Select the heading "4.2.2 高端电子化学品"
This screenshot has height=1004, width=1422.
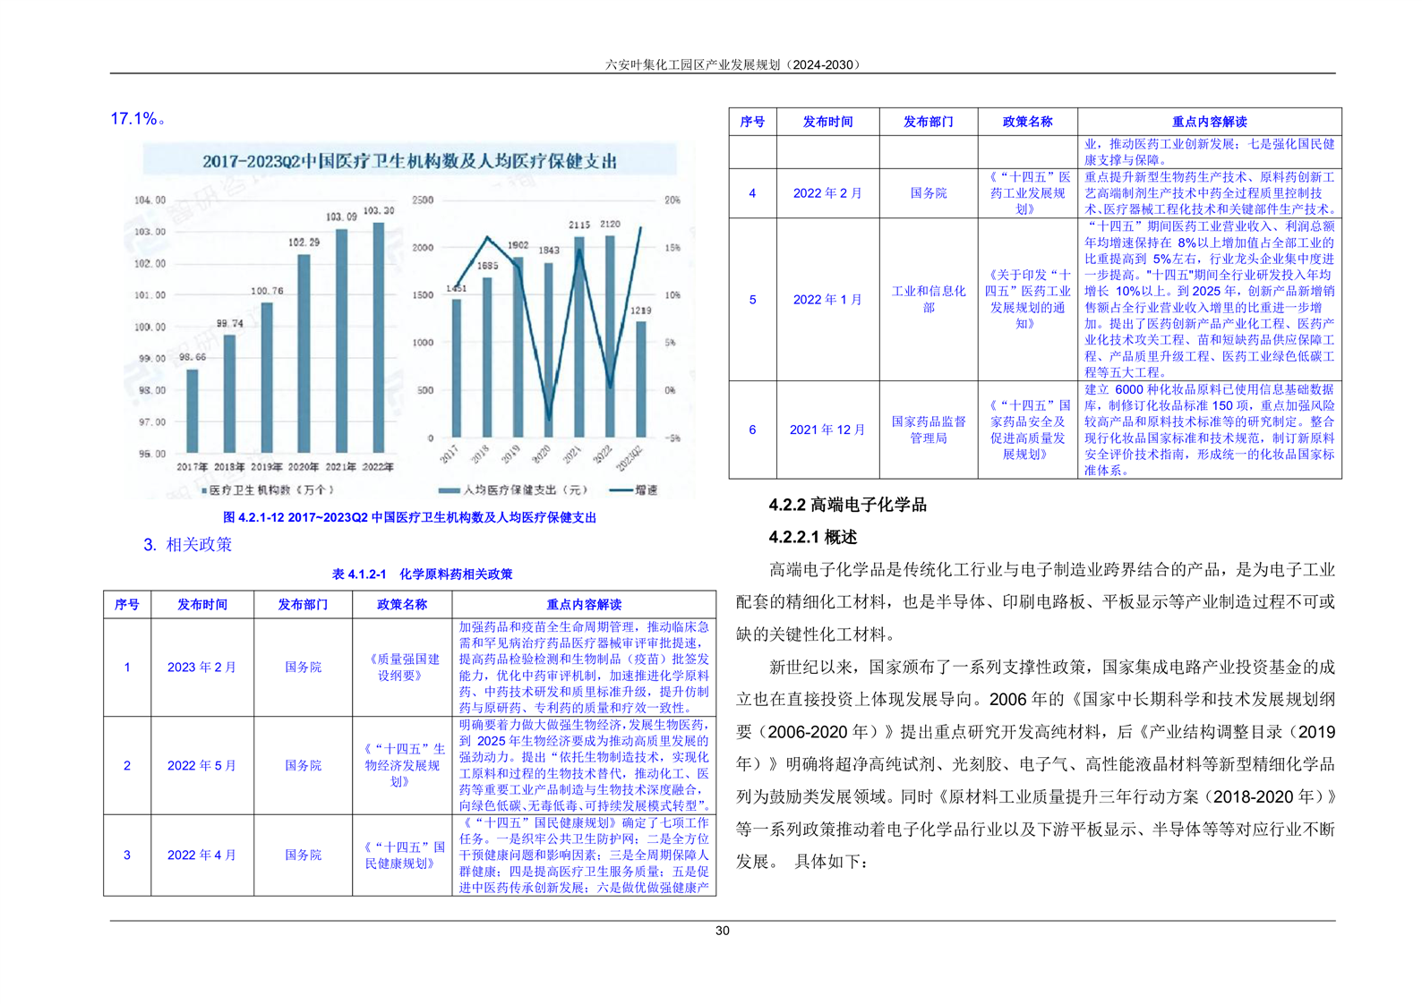pyautogui.click(x=847, y=505)
